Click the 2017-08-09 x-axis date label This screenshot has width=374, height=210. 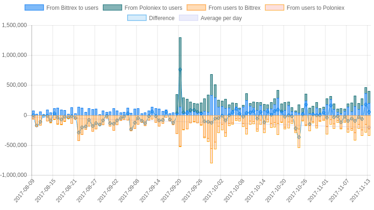click(24, 190)
